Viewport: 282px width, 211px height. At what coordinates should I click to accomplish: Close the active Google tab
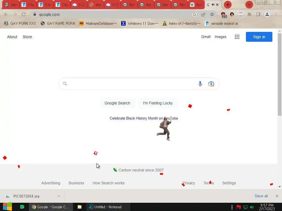coord(217,5)
